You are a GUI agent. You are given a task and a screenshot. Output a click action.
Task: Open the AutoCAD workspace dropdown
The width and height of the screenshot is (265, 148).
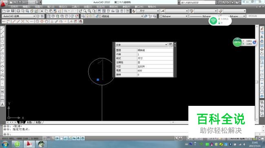(19, 16)
